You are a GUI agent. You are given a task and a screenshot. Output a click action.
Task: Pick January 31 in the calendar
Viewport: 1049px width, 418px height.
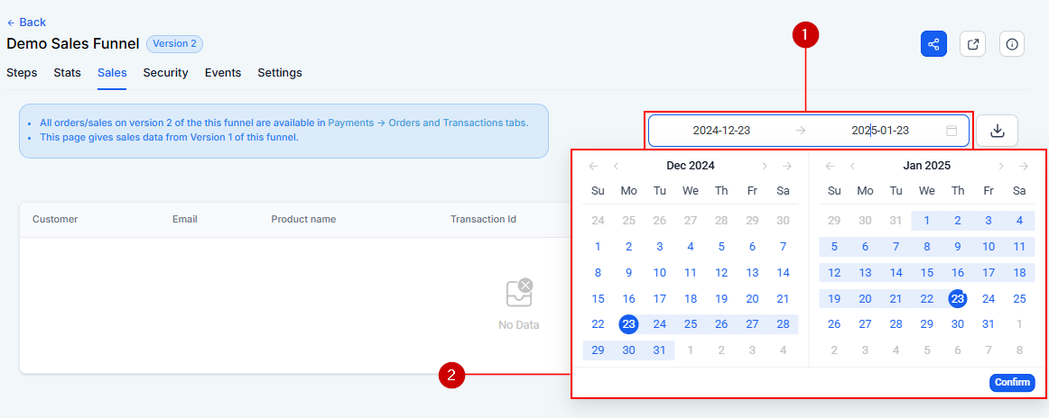989,324
